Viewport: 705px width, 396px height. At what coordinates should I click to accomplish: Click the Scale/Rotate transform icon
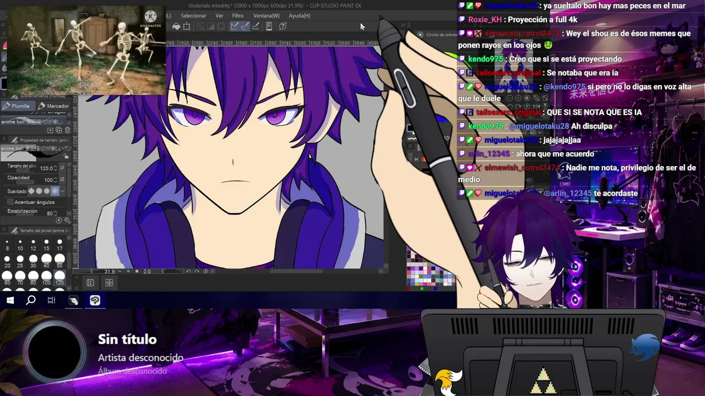click(187, 26)
